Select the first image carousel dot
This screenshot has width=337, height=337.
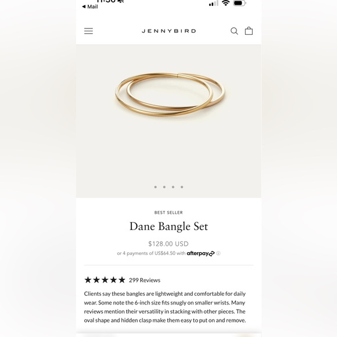point(155,187)
